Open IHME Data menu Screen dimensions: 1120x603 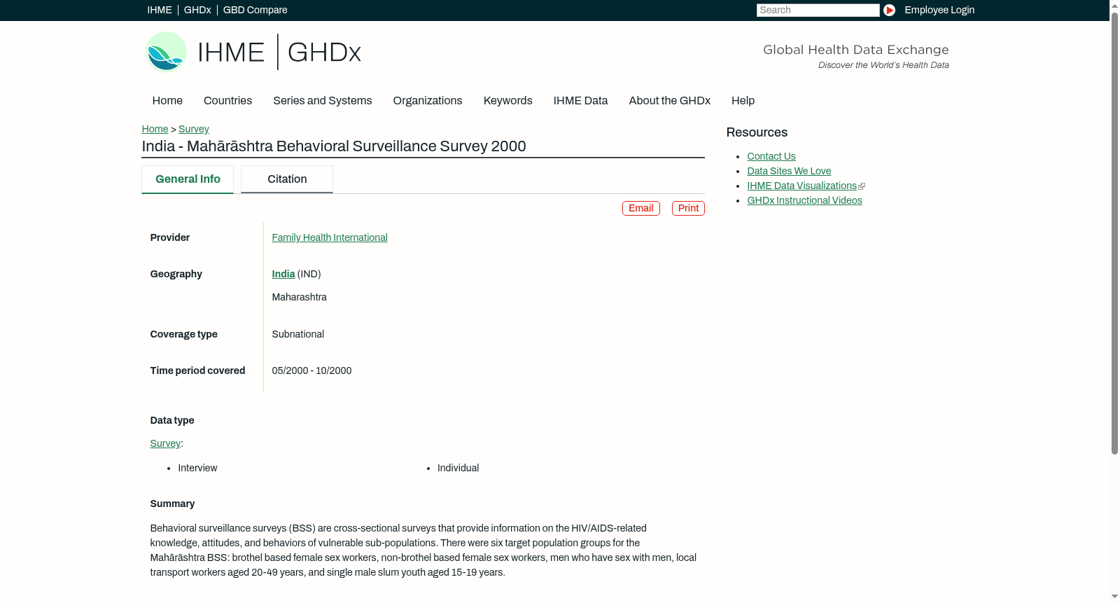pyautogui.click(x=580, y=101)
